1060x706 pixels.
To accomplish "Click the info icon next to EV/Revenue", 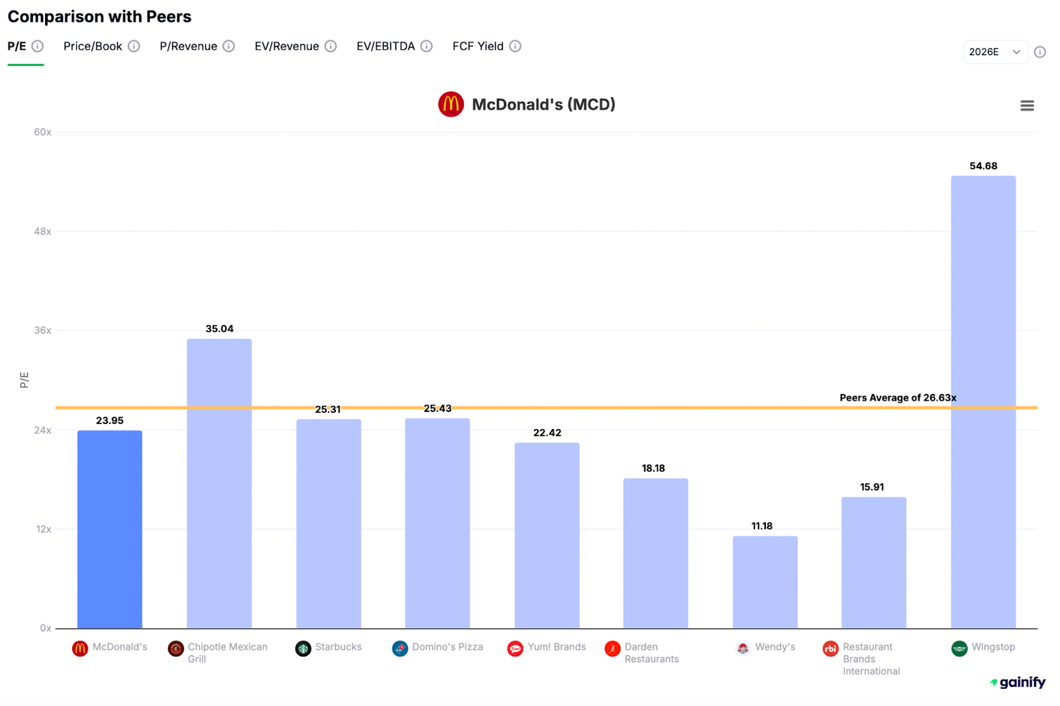I will click(x=331, y=46).
